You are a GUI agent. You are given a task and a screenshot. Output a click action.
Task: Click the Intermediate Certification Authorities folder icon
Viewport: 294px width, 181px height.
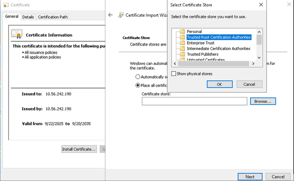[182, 48]
